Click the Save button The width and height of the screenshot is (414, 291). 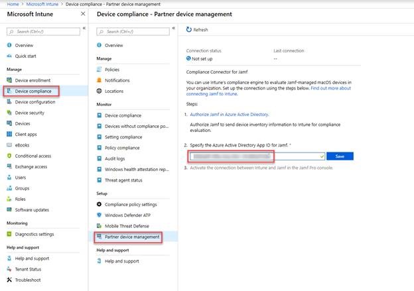pyautogui.click(x=340, y=156)
